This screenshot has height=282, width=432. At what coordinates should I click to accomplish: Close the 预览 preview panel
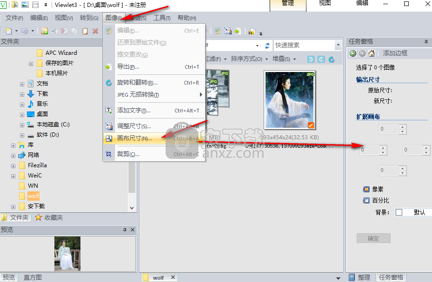coord(133,230)
